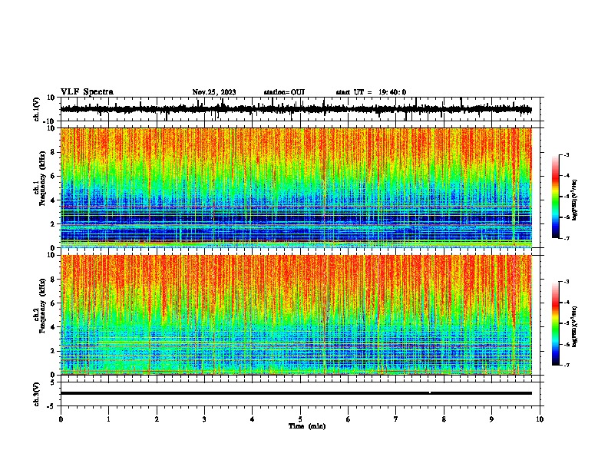
Task: Click the "6" tick on the time axis
Action: [x=349, y=419]
